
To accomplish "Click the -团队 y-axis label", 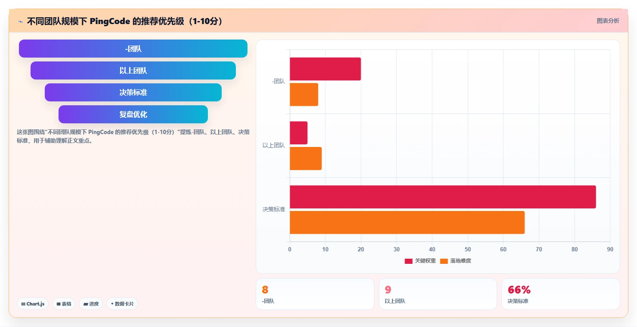I will pyautogui.click(x=278, y=82).
